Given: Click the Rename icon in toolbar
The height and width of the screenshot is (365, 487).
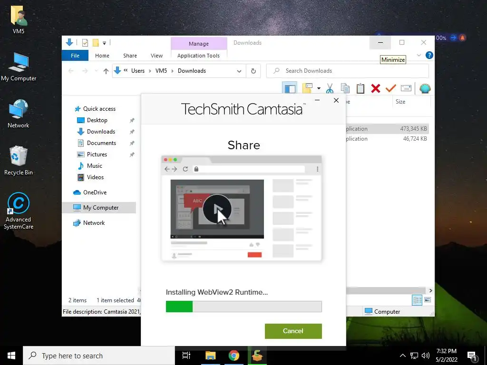Looking at the screenshot, I should 406,88.
